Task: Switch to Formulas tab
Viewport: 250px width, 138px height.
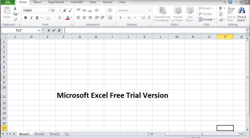Action: (x=77, y=2)
